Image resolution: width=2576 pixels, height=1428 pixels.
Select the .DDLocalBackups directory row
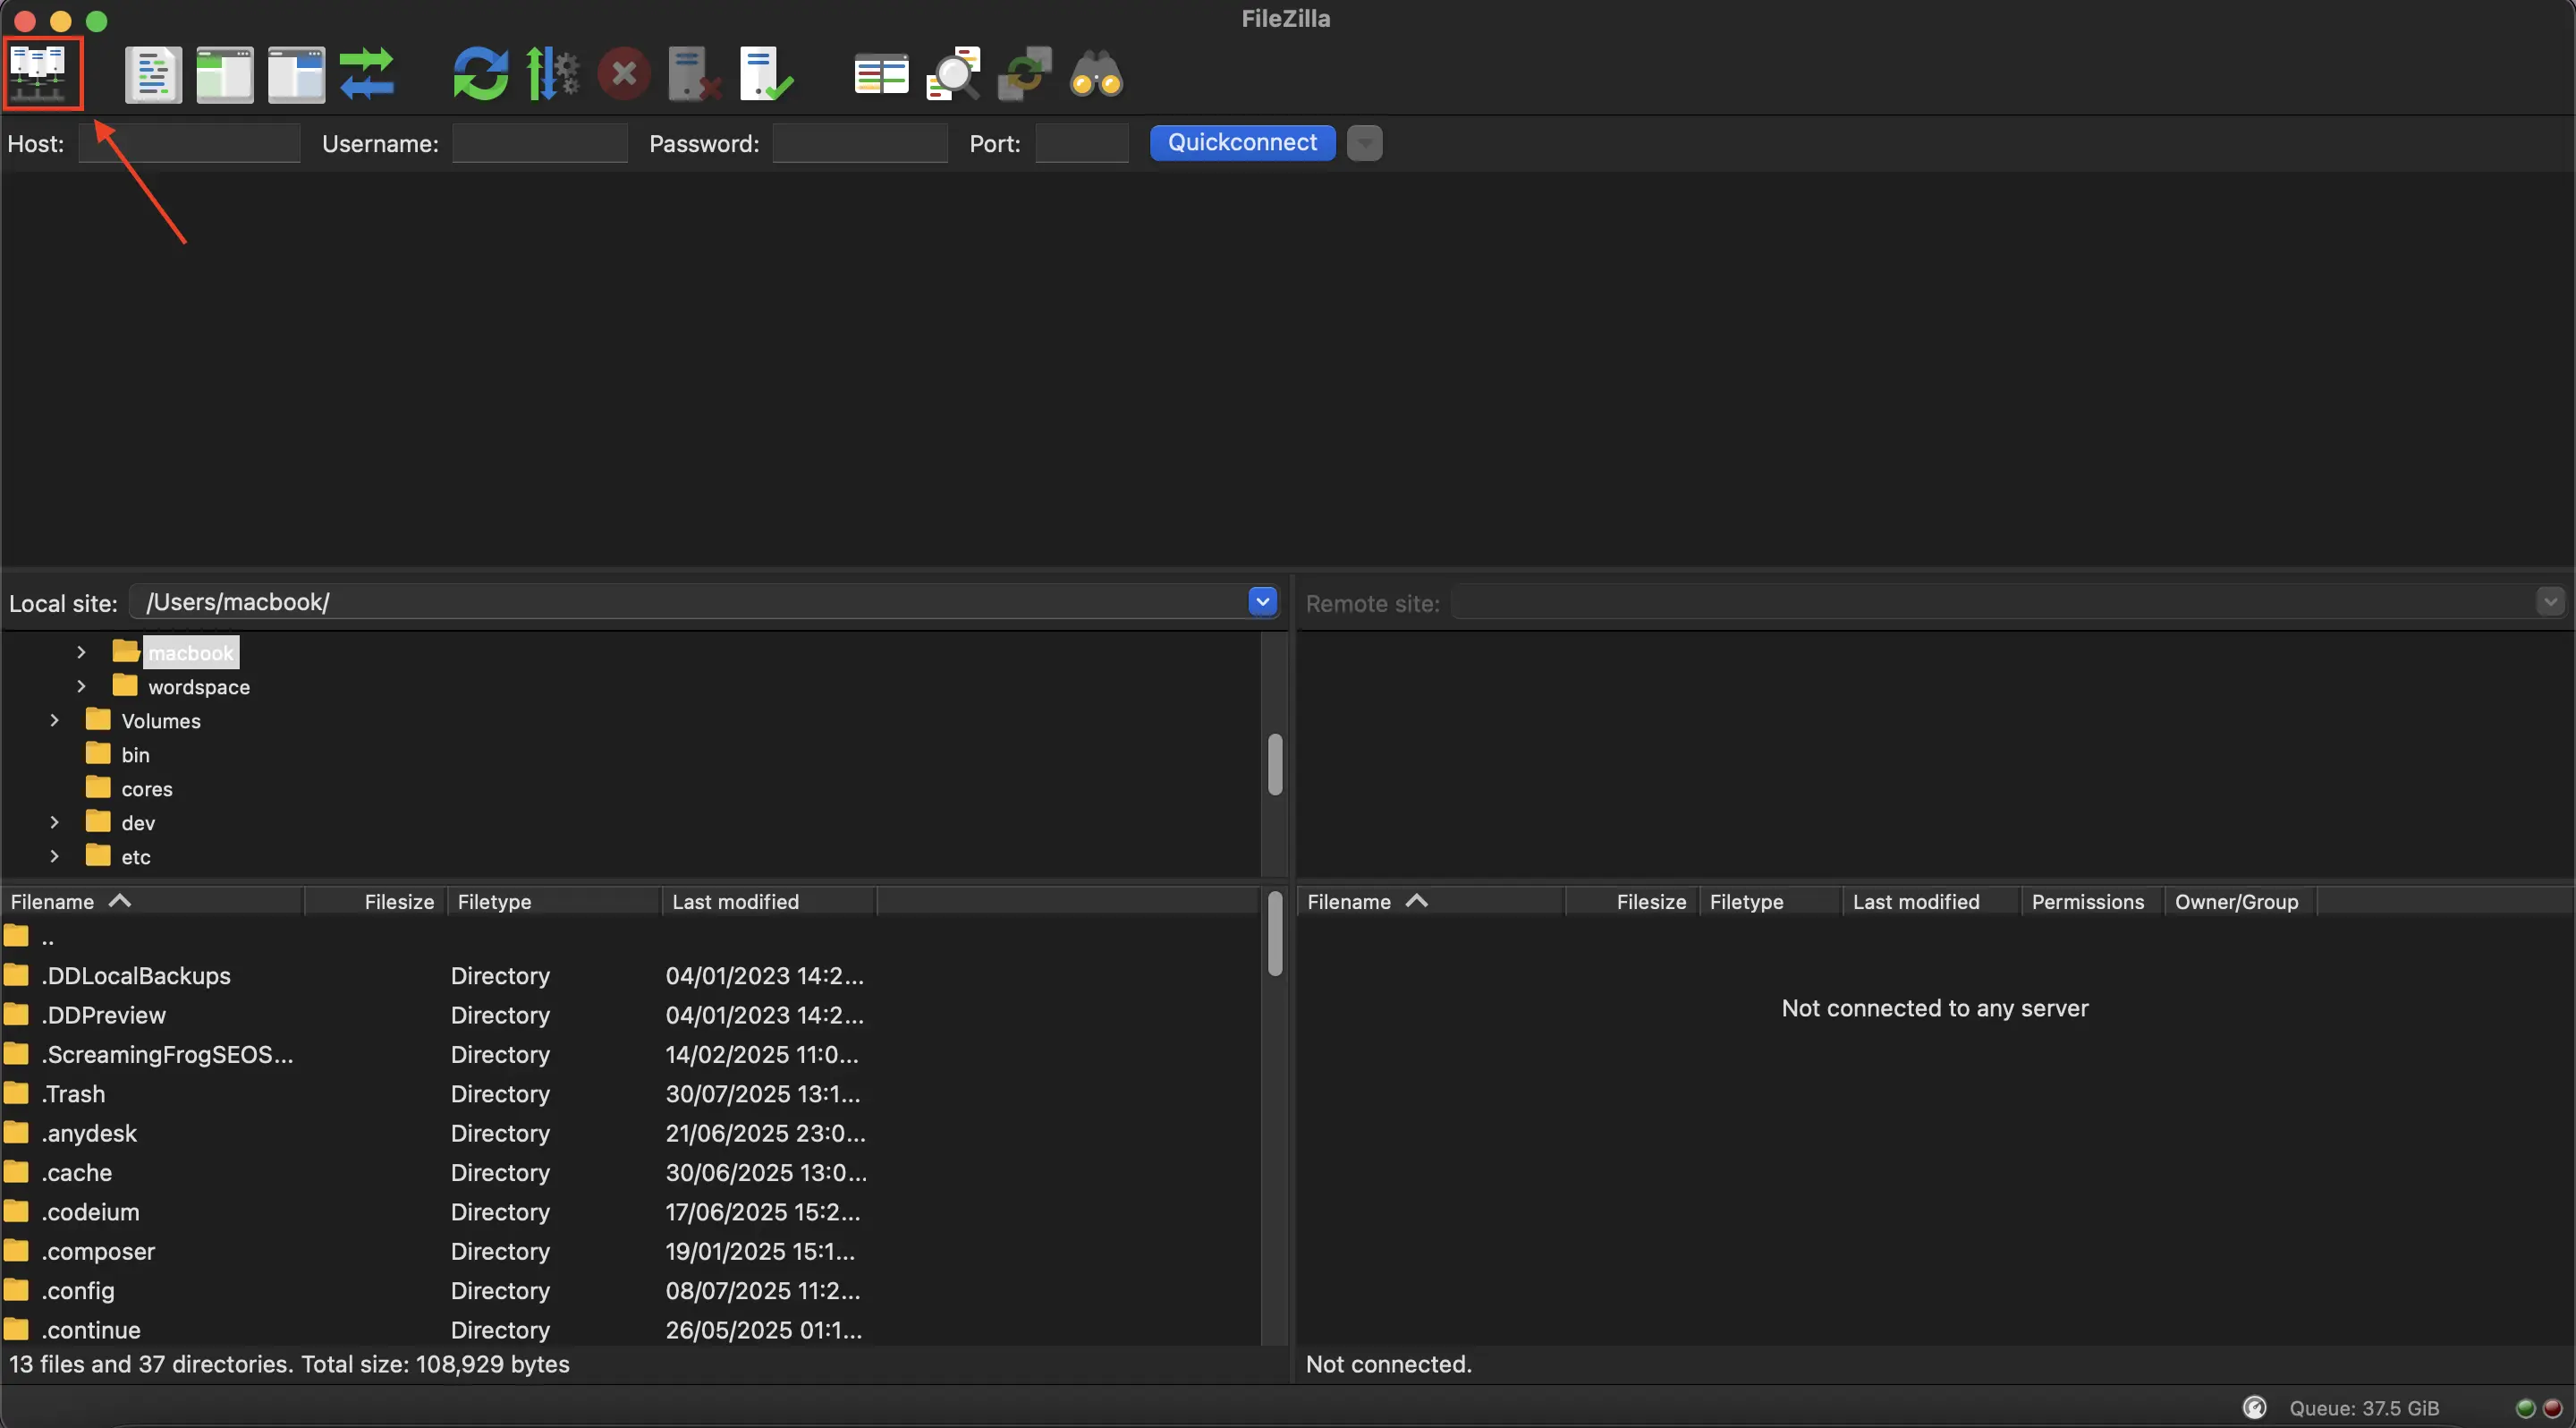point(630,975)
